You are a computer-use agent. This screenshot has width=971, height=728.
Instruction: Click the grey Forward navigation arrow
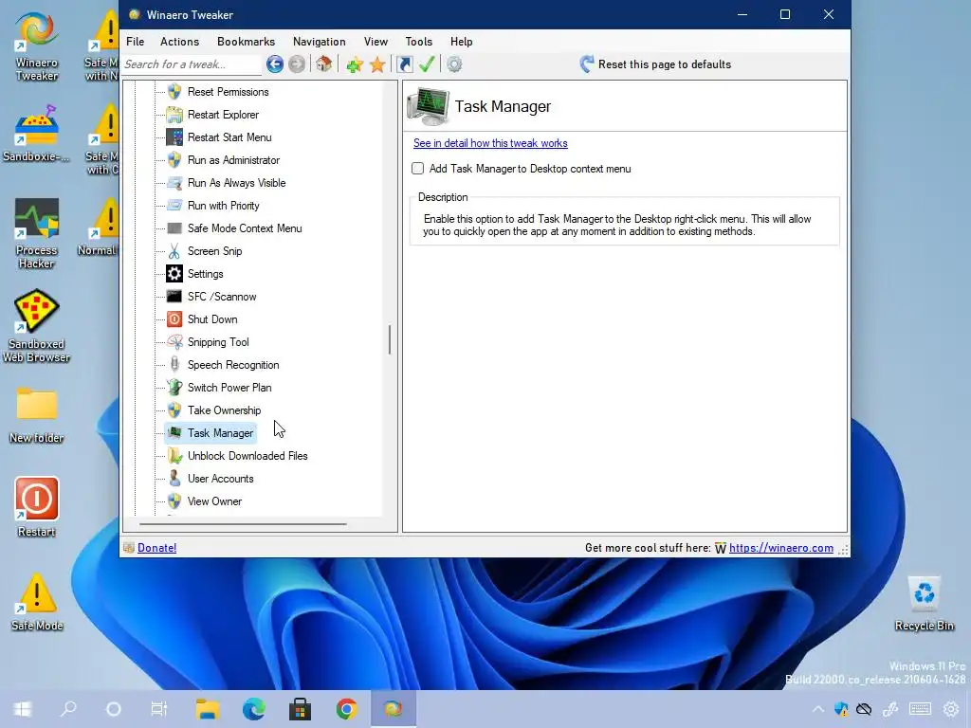[297, 64]
